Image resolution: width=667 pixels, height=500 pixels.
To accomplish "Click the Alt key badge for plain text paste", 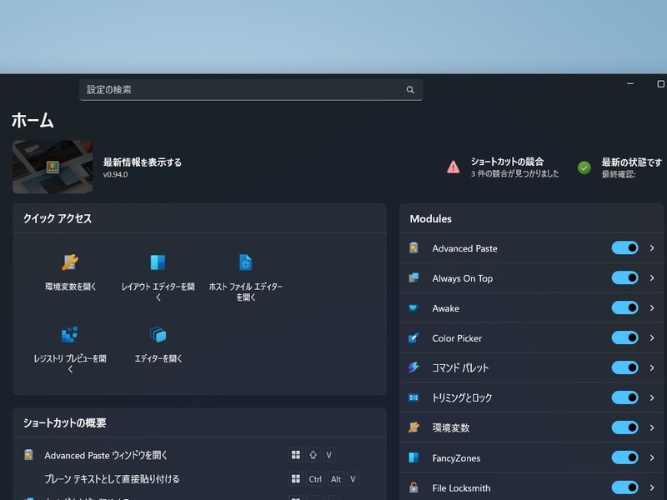I will coord(336,479).
